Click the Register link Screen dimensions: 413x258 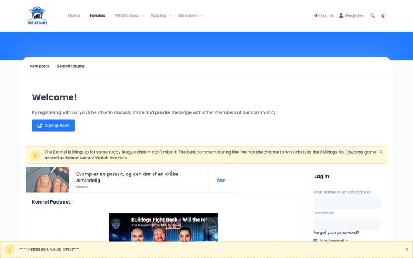point(351,15)
